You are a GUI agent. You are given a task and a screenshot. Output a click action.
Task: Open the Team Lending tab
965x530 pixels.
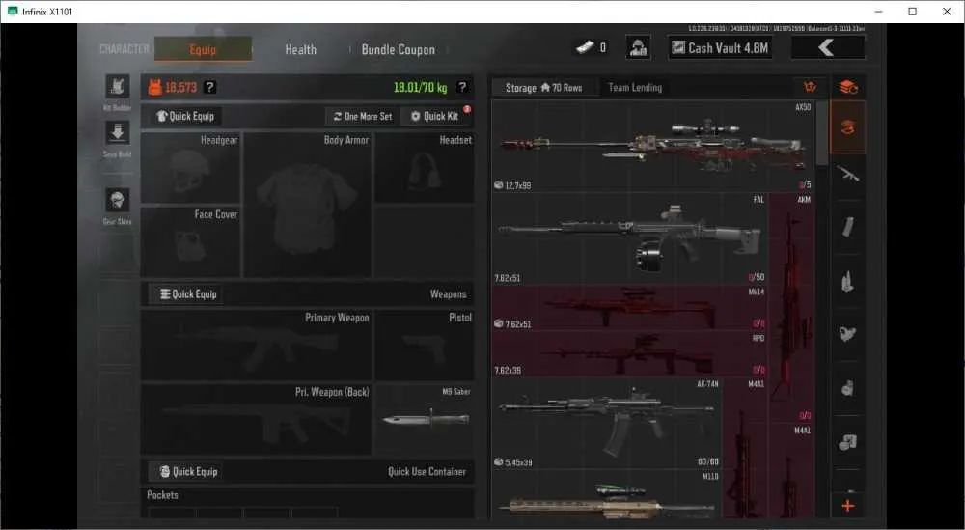point(635,88)
